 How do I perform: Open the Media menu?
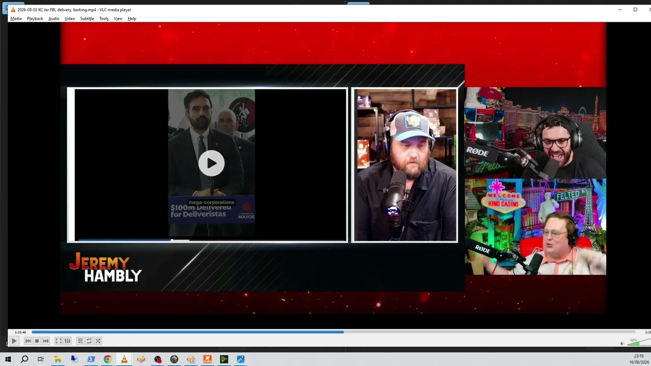pos(16,19)
